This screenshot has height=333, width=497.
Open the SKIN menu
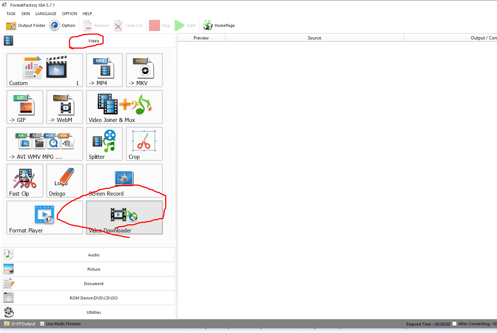point(26,14)
